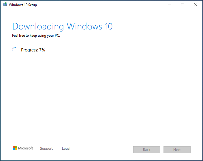Click the Microsoft four-square logo
The image size is (203, 161).
pos(15,148)
